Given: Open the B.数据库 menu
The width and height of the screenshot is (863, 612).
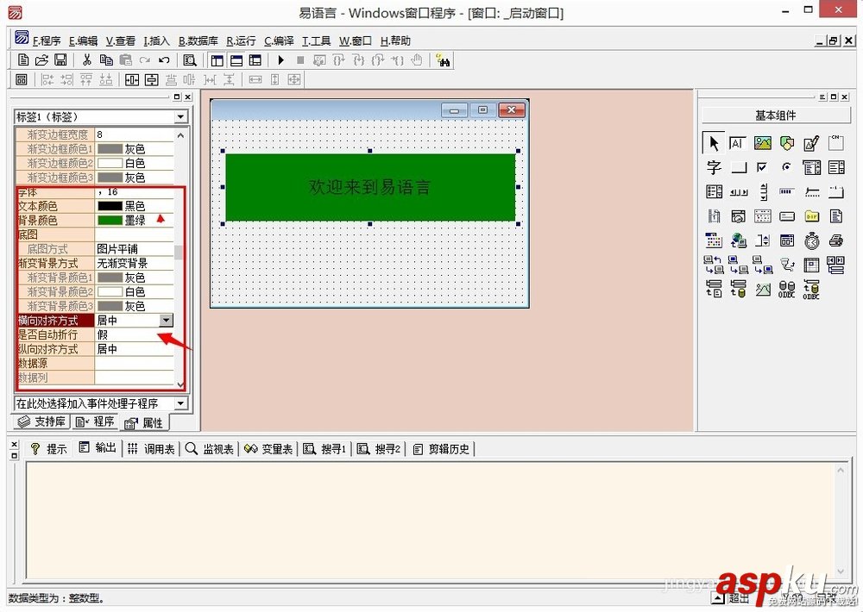Looking at the screenshot, I should (x=198, y=41).
